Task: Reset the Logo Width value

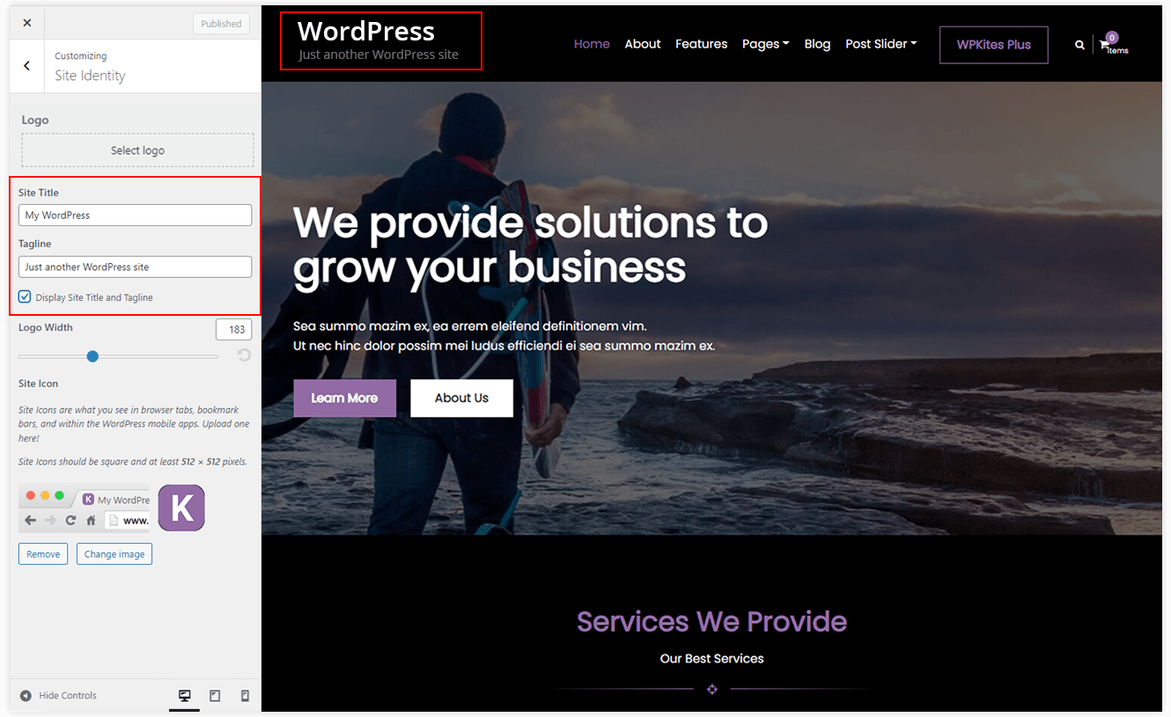Action: (x=244, y=355)
